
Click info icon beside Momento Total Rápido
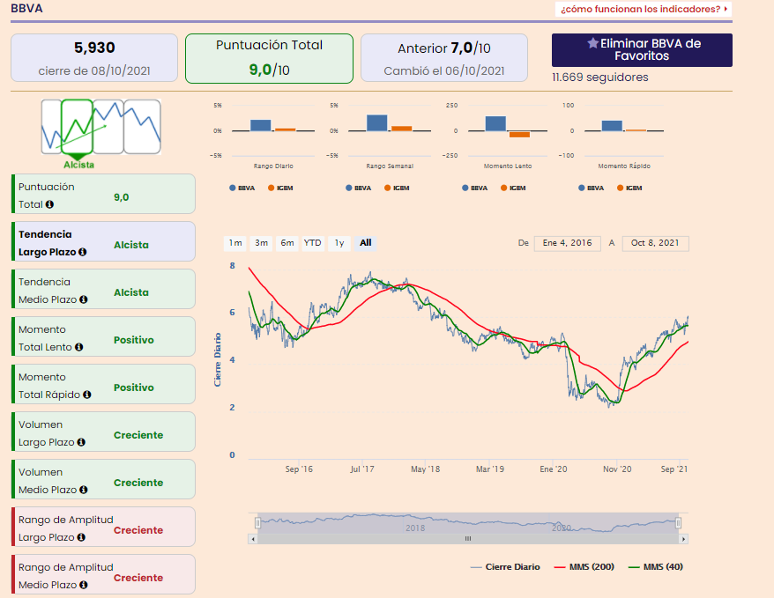tap(86, 395)
